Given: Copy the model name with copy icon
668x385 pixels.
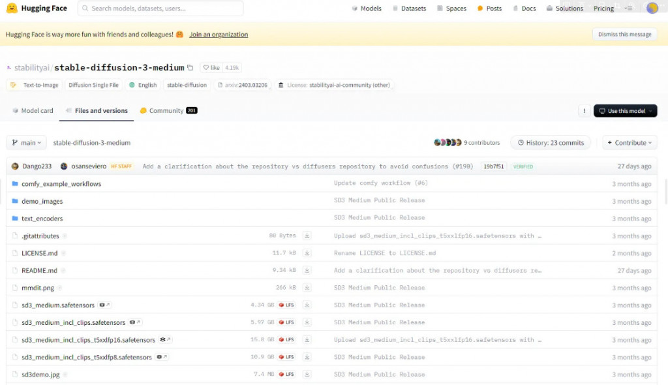Looking at the screenshot, I should click(190, 67).
